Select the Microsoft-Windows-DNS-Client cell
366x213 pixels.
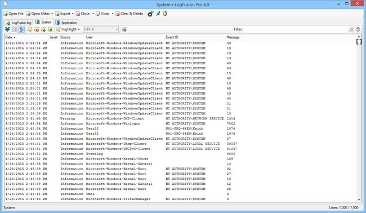[x=115, y=119]
